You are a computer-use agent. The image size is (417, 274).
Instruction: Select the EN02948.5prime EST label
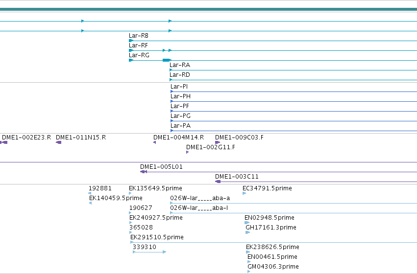click(x=270, y=218)
